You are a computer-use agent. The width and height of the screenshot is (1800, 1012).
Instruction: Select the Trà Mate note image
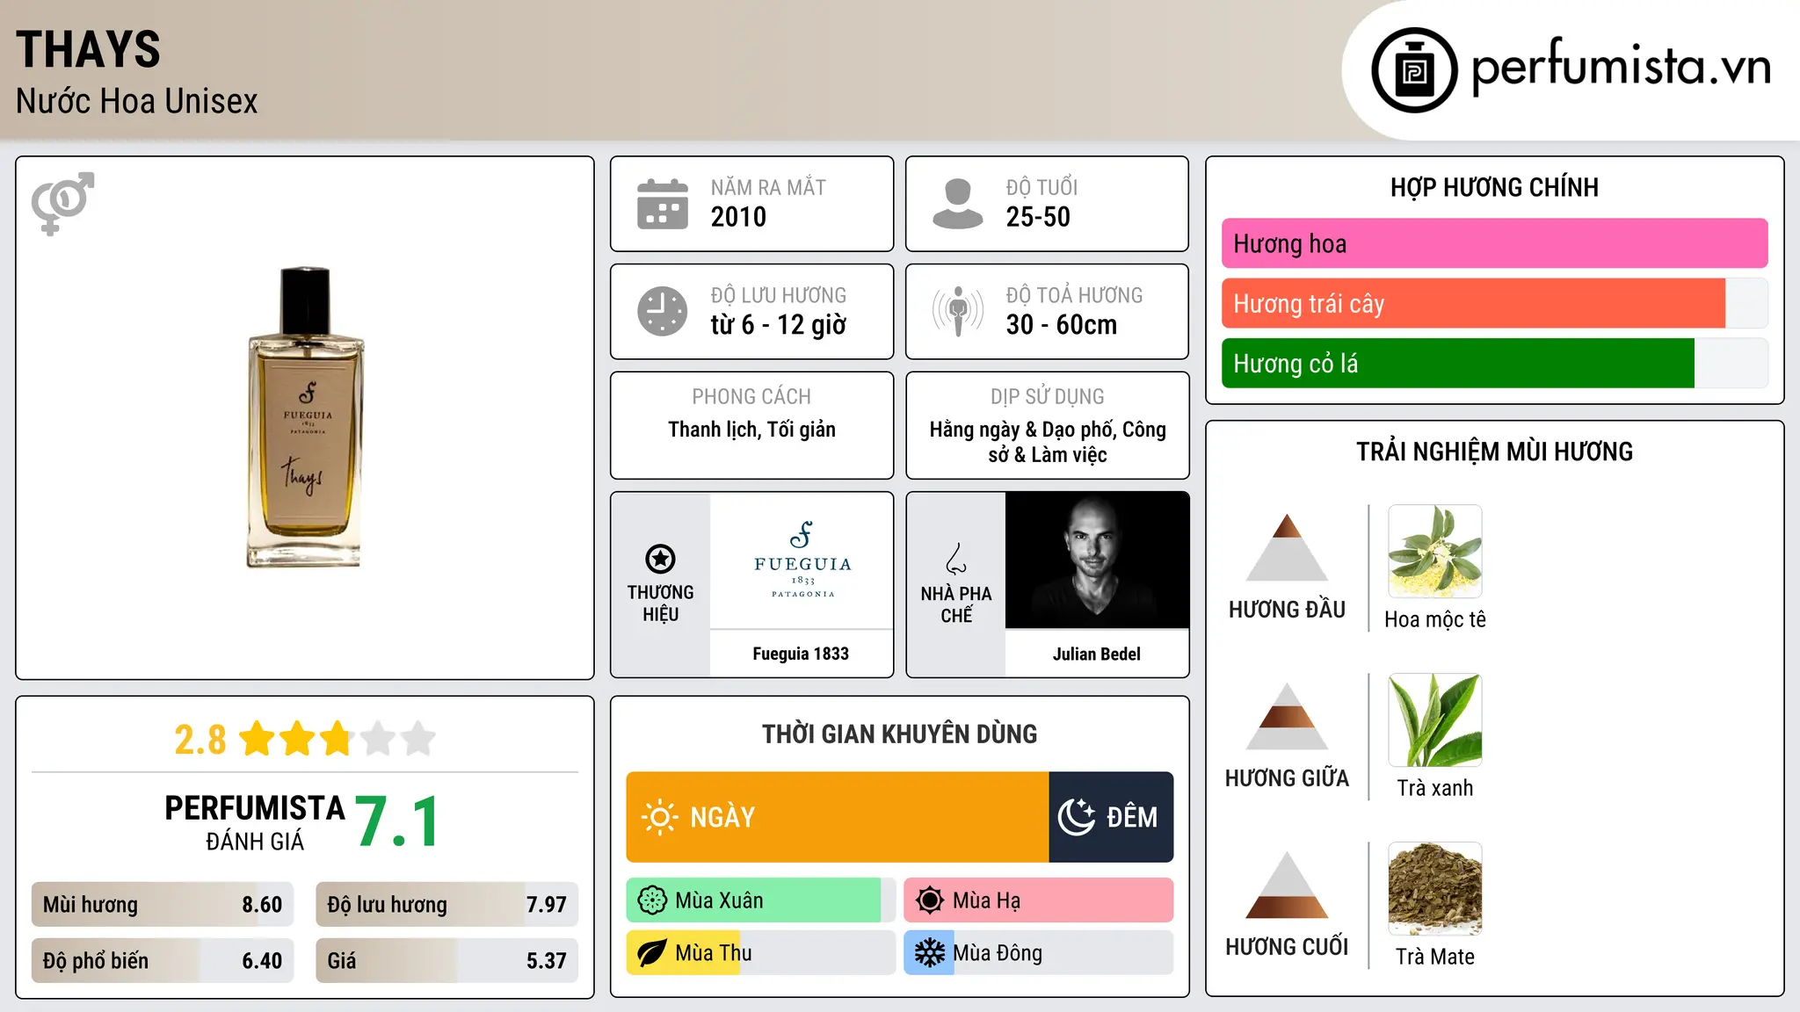(1434, 889)
